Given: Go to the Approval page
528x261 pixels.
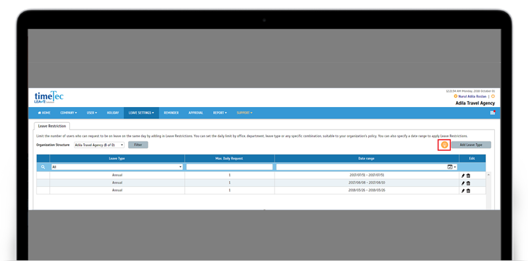Looking at the screenshot, I should [195, 113].
